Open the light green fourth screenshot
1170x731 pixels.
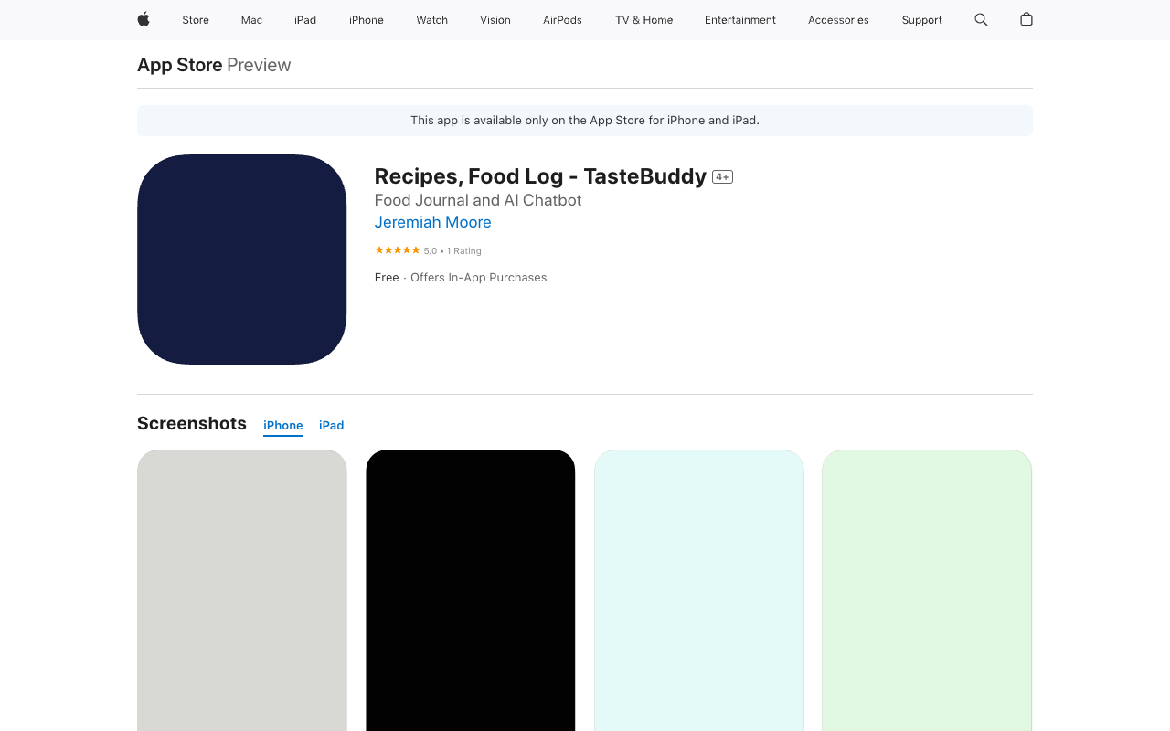coord(927,590)
